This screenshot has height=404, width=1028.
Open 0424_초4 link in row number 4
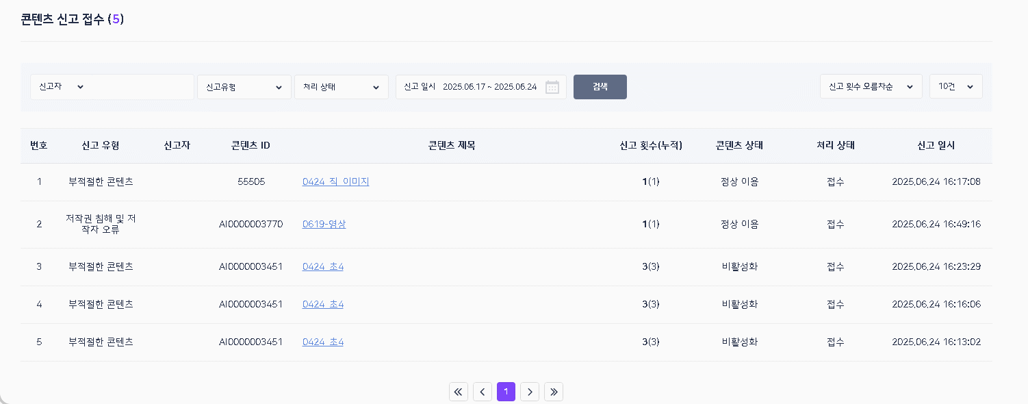tap(322, 304)
